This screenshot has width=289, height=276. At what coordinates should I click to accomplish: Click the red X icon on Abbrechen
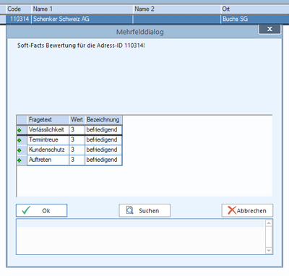coord(232,210)
